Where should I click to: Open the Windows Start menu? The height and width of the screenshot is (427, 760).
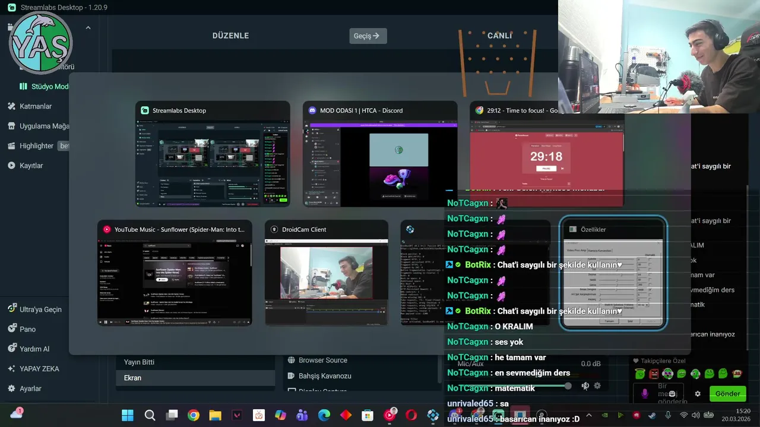(x=128, y=415)
